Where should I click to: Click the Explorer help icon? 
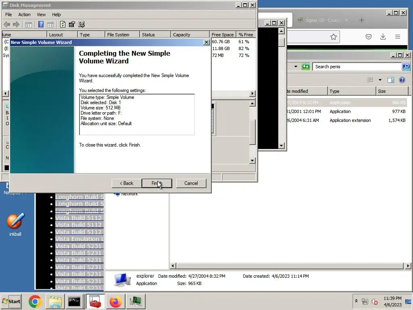[402, 80]
